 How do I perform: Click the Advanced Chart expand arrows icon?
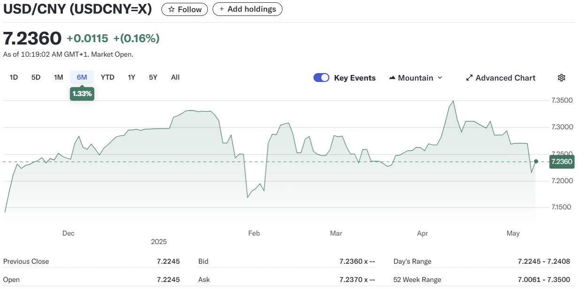point(469,78)
